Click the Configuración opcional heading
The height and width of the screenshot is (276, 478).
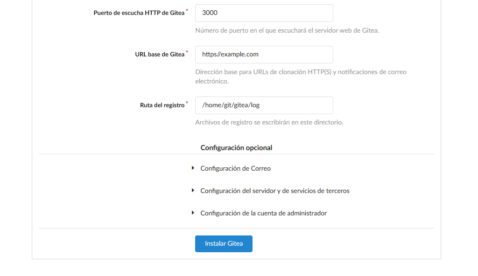tap(236, 148)
